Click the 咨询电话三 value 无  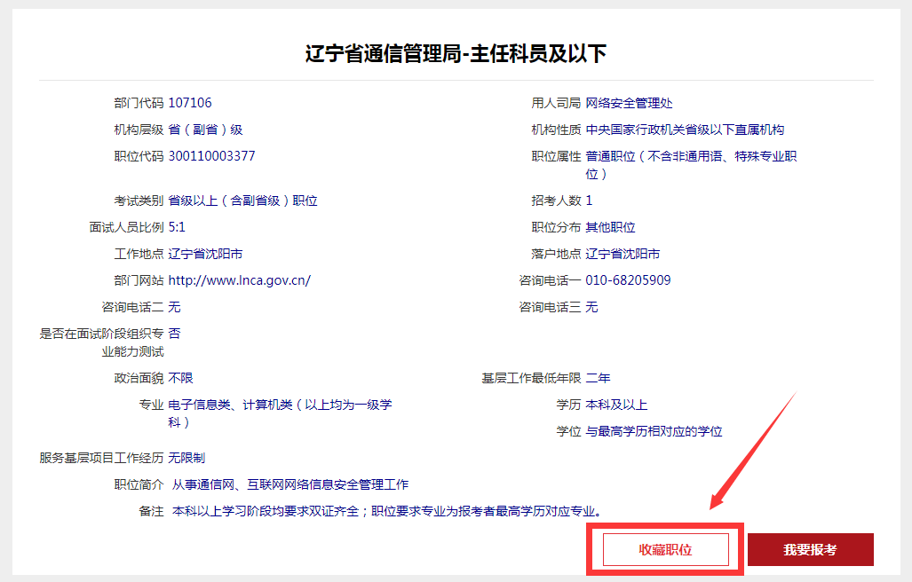click(591, 307)
